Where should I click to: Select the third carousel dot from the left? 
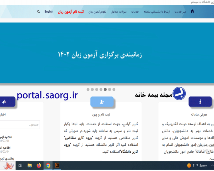97,89
